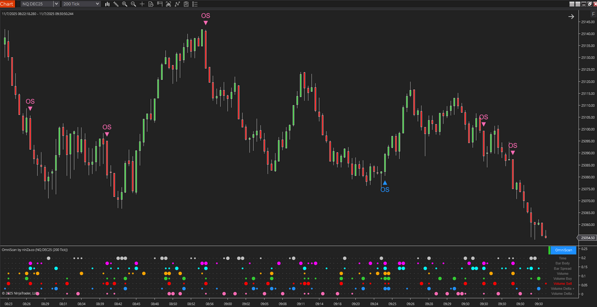Click the 25145.00 price axis label

(588, 22)
